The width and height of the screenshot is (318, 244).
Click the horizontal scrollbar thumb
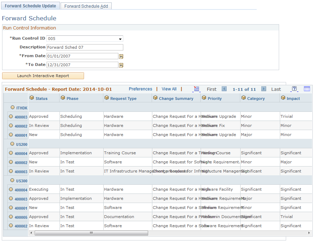click(x=91, y=233)
